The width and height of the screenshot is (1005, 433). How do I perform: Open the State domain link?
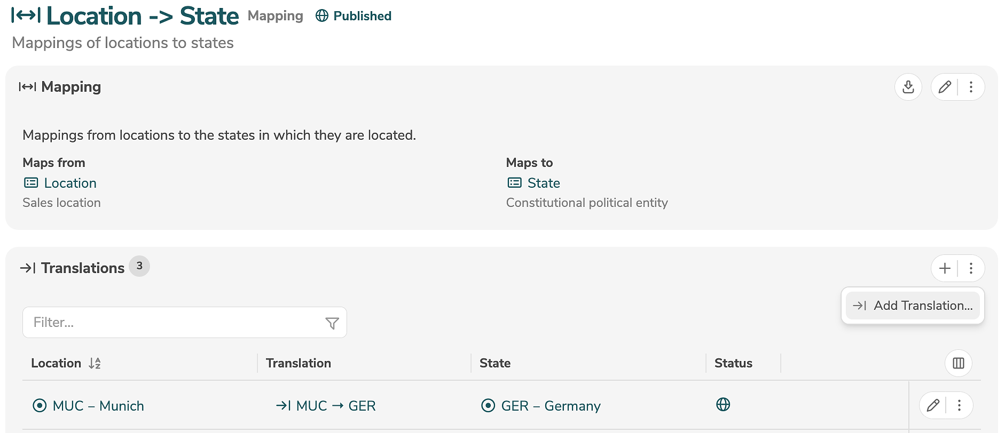543,183
